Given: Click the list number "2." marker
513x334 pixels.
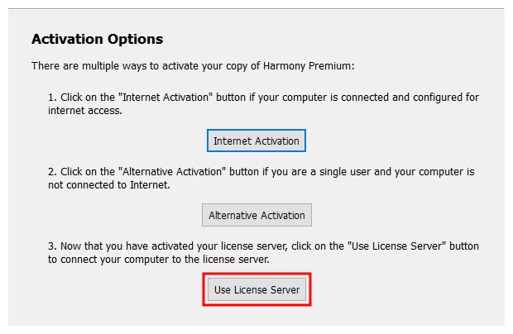Looking at the screenshot, I should (x=52, y=171).
